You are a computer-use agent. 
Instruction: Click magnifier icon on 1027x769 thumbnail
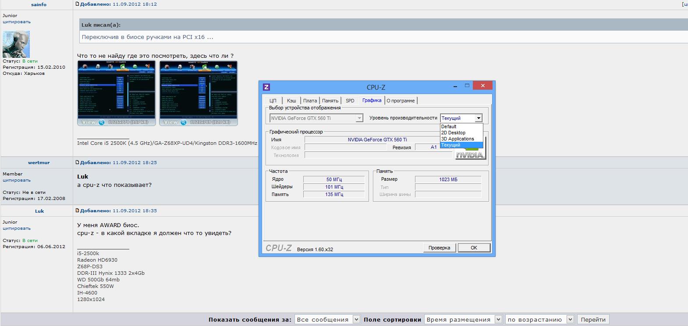pos(184,122)
